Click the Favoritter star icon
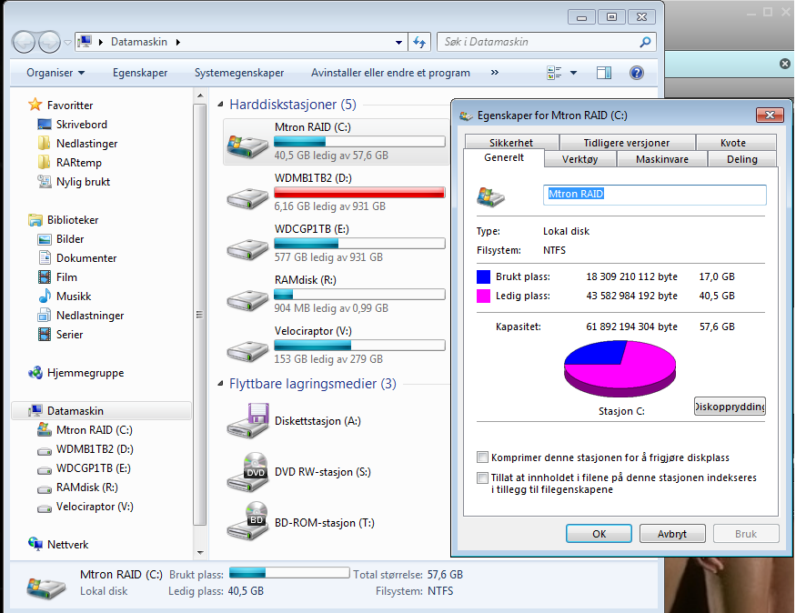 35,105
